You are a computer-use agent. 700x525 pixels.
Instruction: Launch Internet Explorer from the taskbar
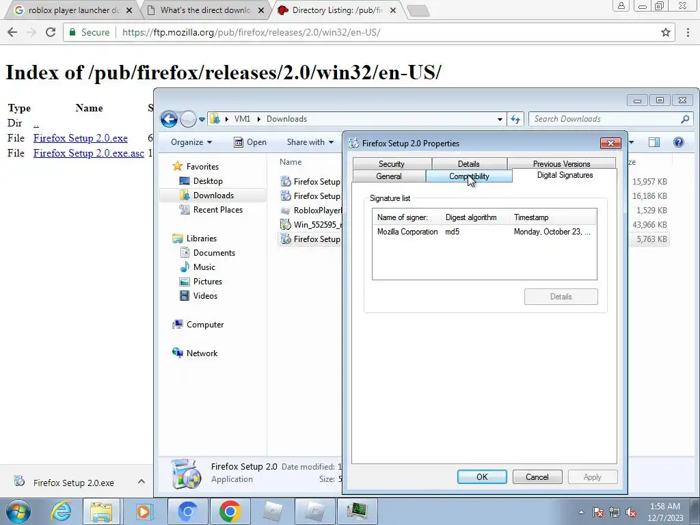pos(61,511)
